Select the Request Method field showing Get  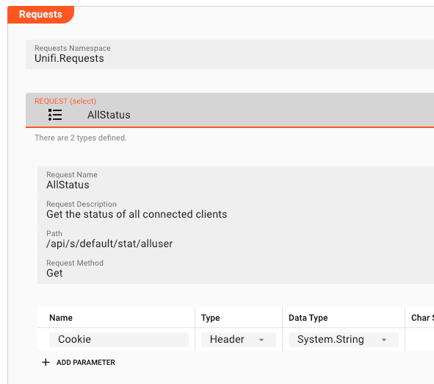point(236,269)
